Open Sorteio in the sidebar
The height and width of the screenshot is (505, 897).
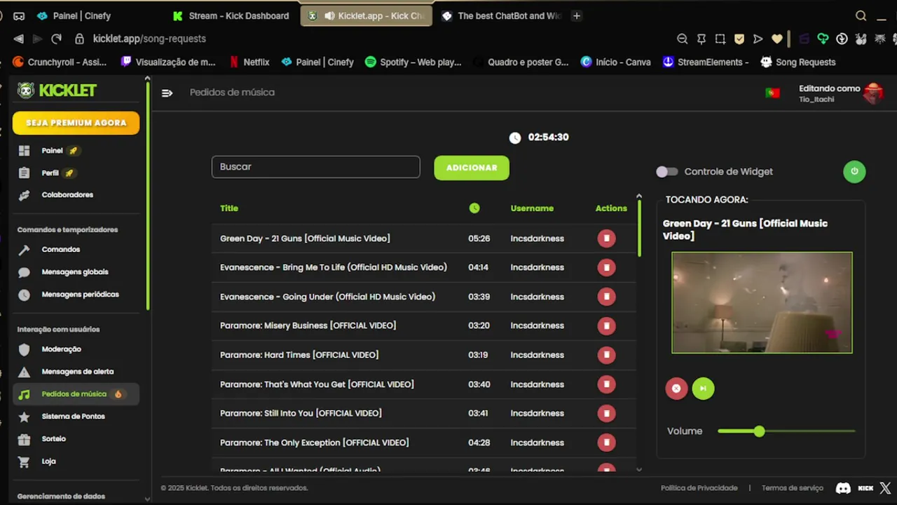tap(53, 439)
